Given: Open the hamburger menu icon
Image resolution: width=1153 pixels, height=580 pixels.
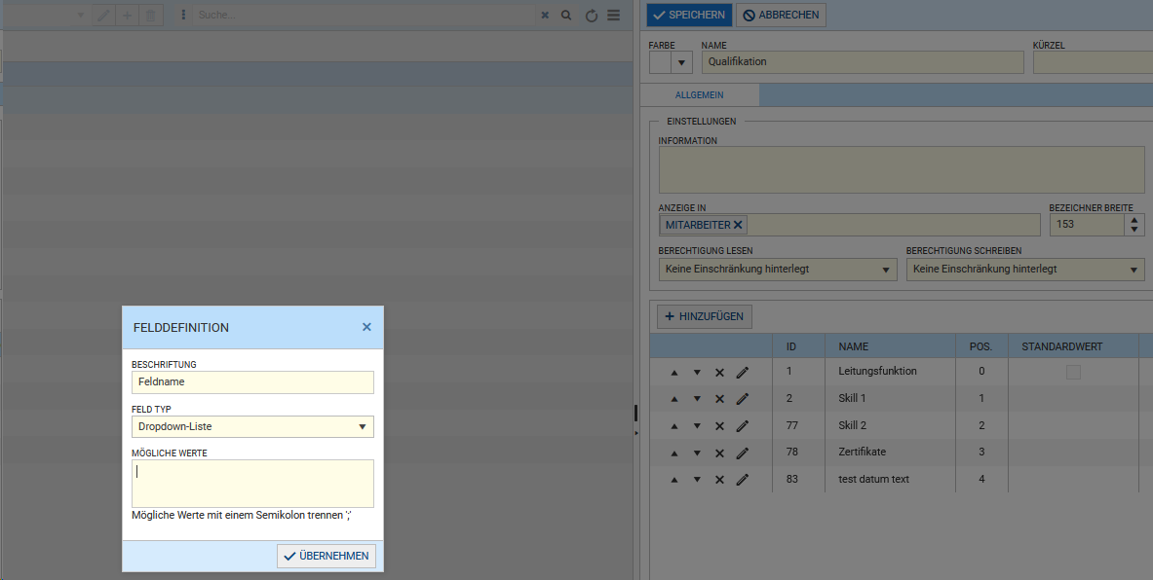Looking at the screenshot, I should pyautogui.click(x=613, y=16).
